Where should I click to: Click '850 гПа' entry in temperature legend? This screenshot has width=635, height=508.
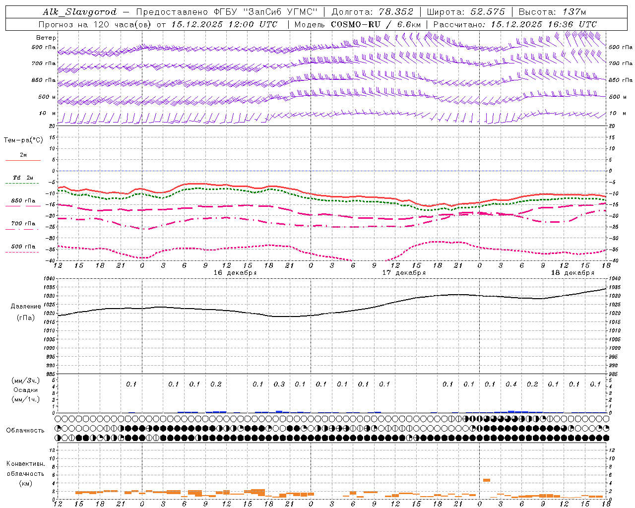pyautogui.click(x=23, y=201)
